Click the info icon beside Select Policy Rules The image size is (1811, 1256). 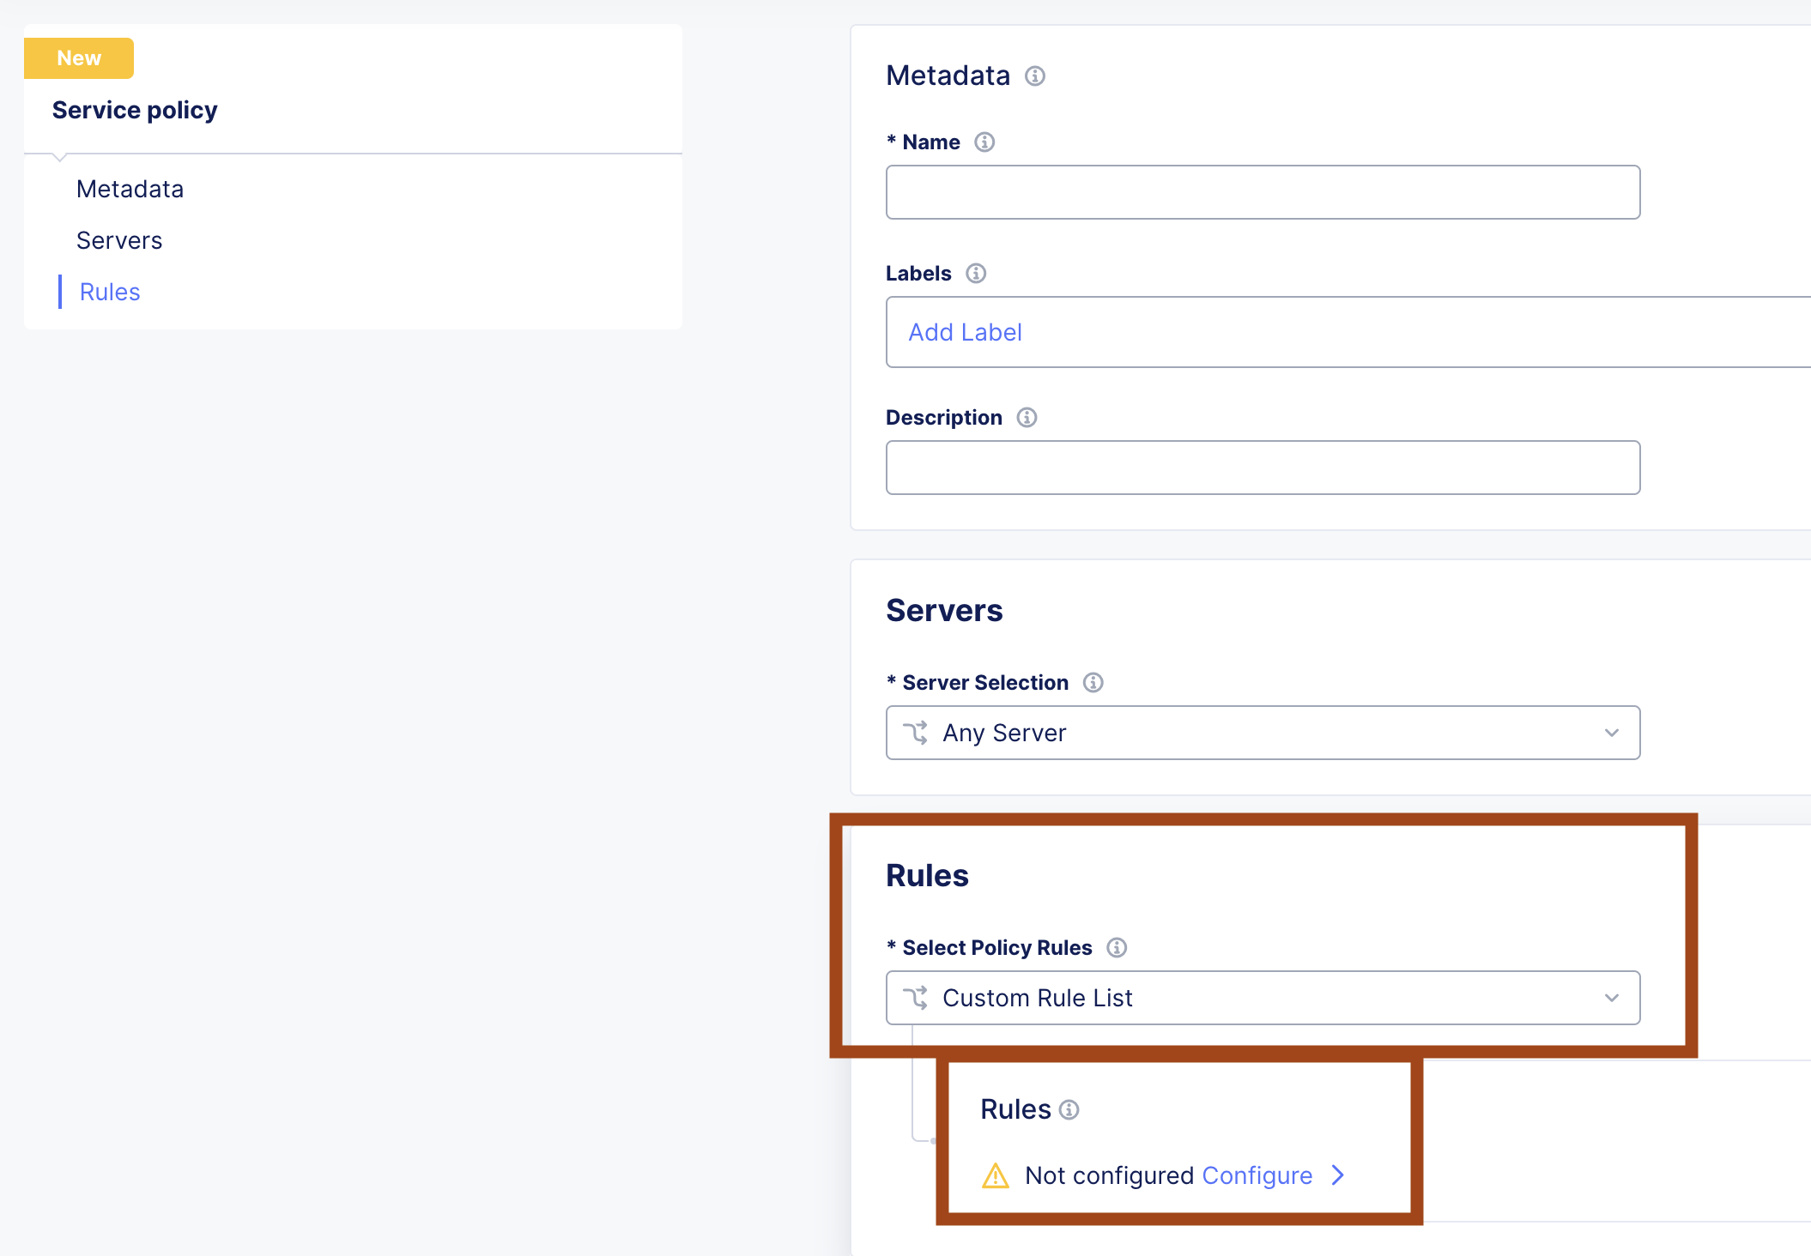pos(1117,948)
